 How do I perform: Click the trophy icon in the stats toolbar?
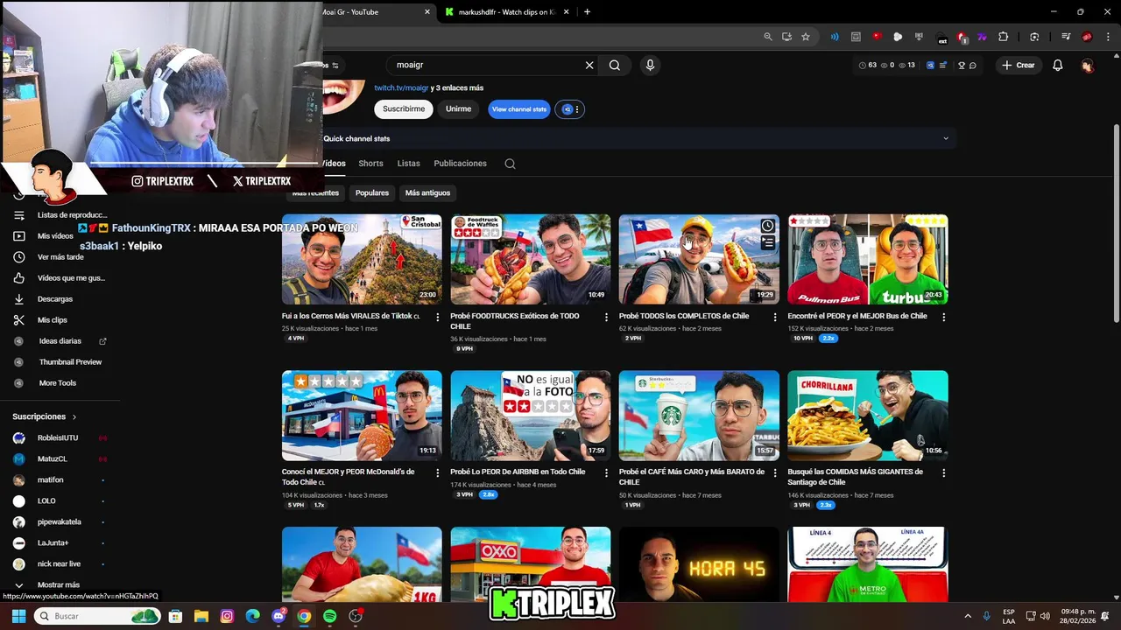961,66
